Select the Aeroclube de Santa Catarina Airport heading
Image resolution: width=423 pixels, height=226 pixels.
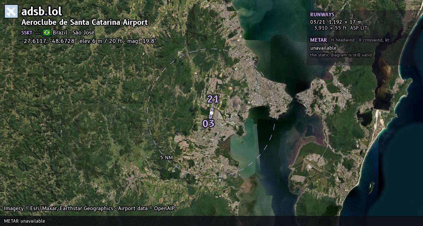click(x=85, y=23)
